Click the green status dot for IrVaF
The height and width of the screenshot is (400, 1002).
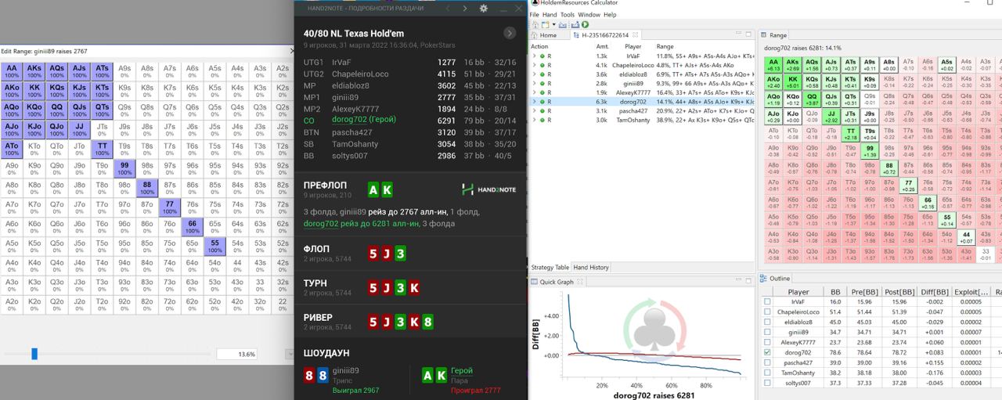coord(542,56)
